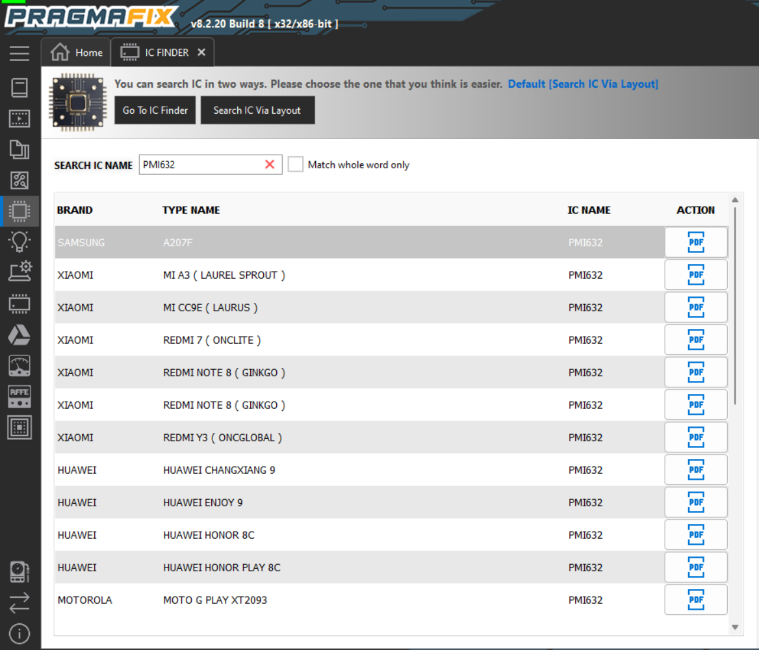Open the hamburger menu in sidebar
759x650 pixels.
[x=19, y=53]
